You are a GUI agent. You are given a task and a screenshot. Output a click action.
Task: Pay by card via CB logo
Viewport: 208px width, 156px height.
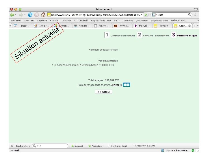click(x=127, y=85)
